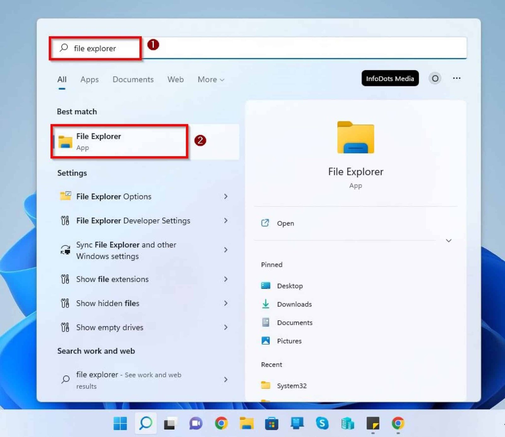Click the web search magnifier icon for file explorer
The width and height of the screenshot is (505, 437).
point(65,379)
